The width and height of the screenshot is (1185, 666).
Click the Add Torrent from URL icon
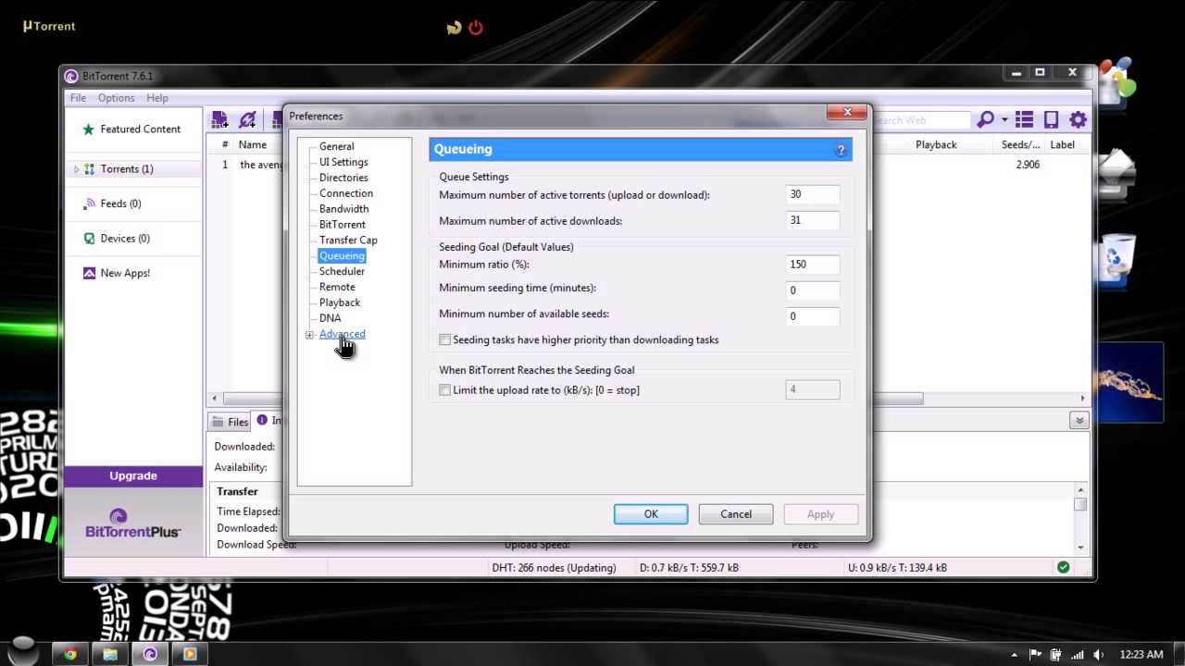[x=247, y=119]
